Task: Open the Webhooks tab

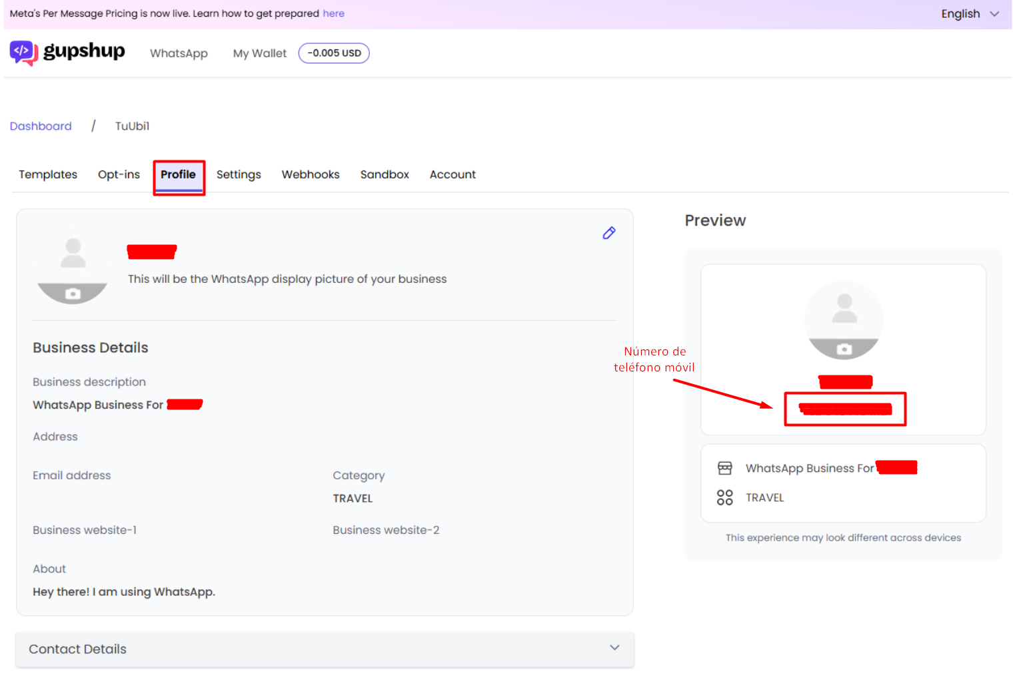Action: [x=311, y=174]
